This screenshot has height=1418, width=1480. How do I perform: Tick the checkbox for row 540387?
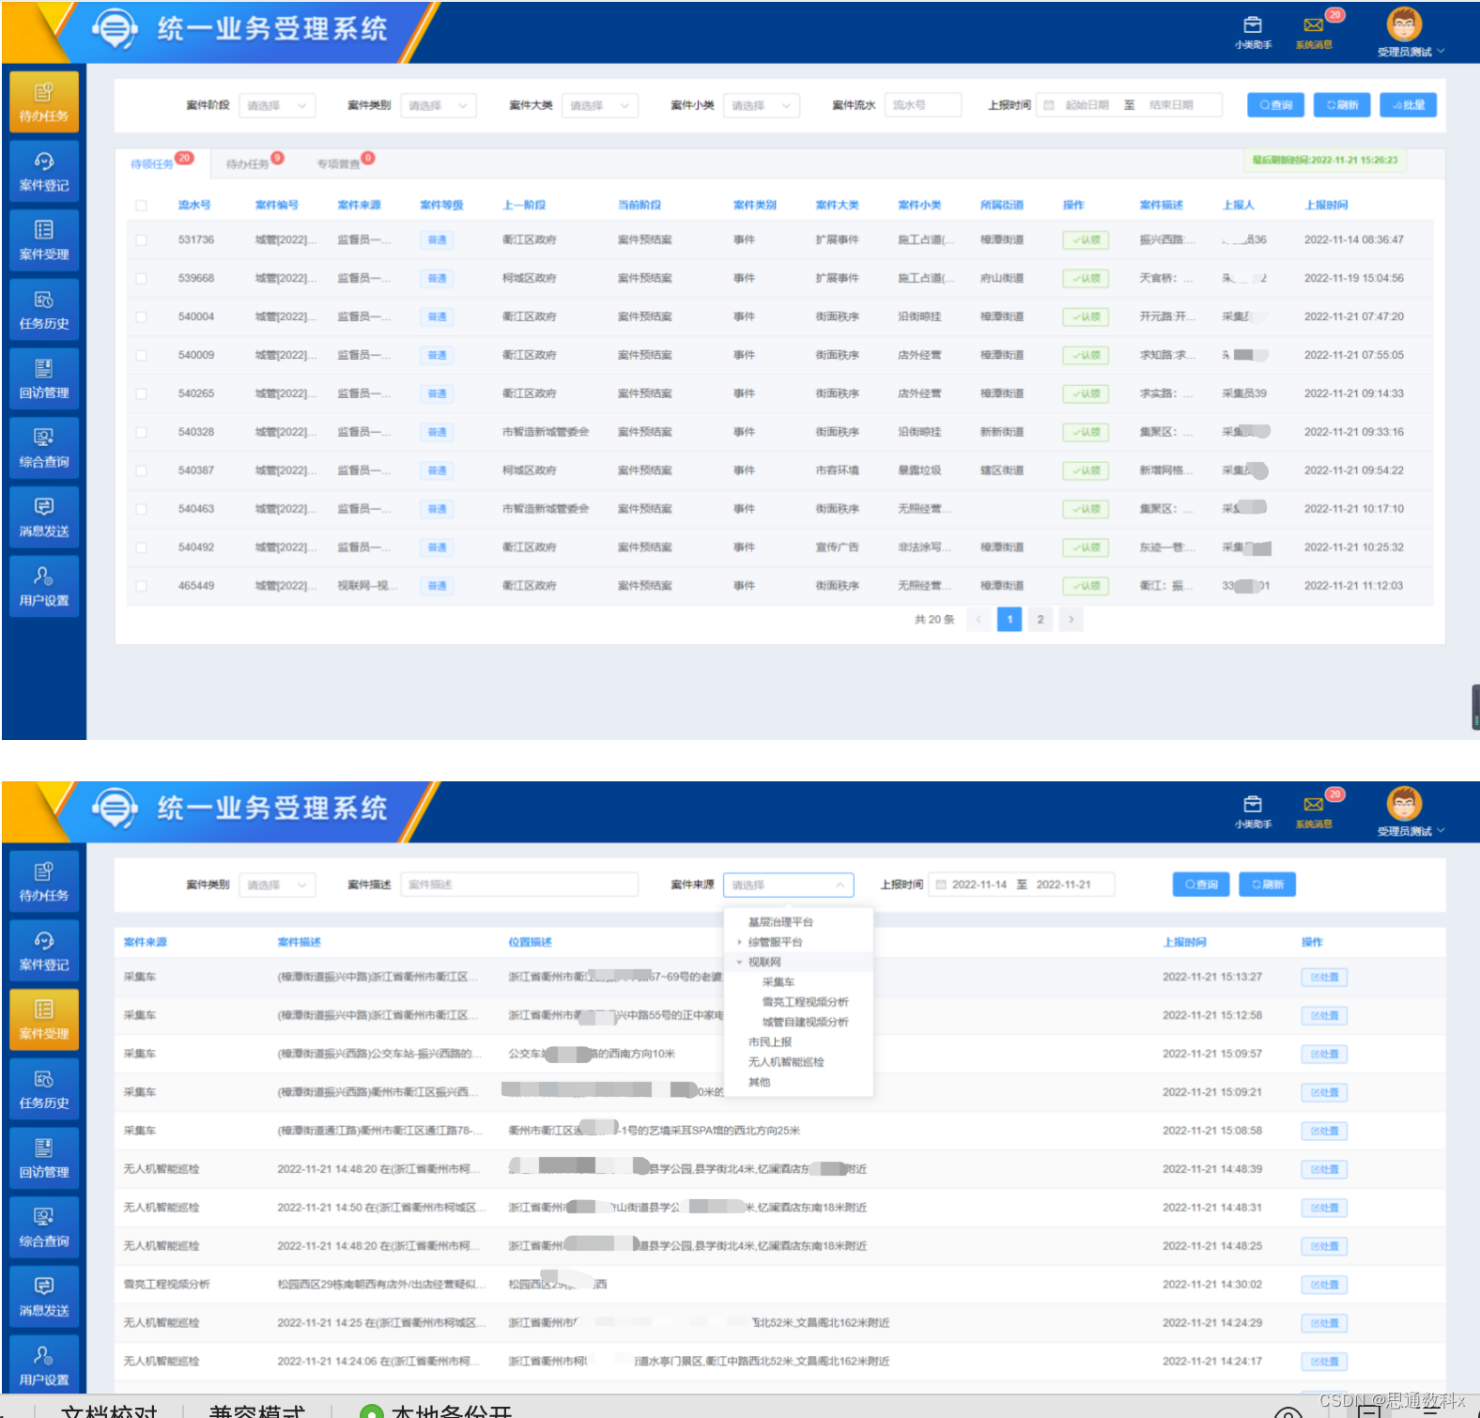[x=141, y=471]
